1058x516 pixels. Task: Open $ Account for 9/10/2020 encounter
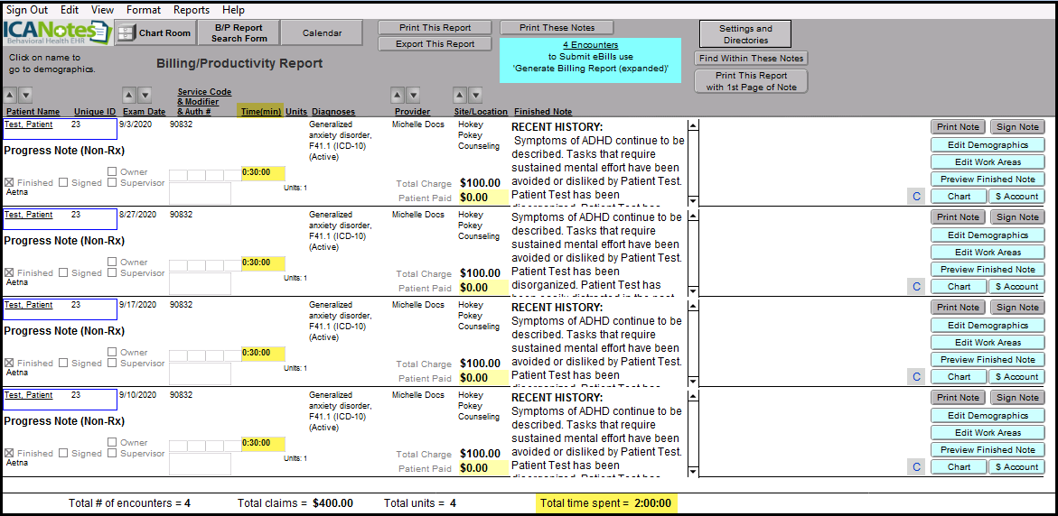tap(1016, 467)
